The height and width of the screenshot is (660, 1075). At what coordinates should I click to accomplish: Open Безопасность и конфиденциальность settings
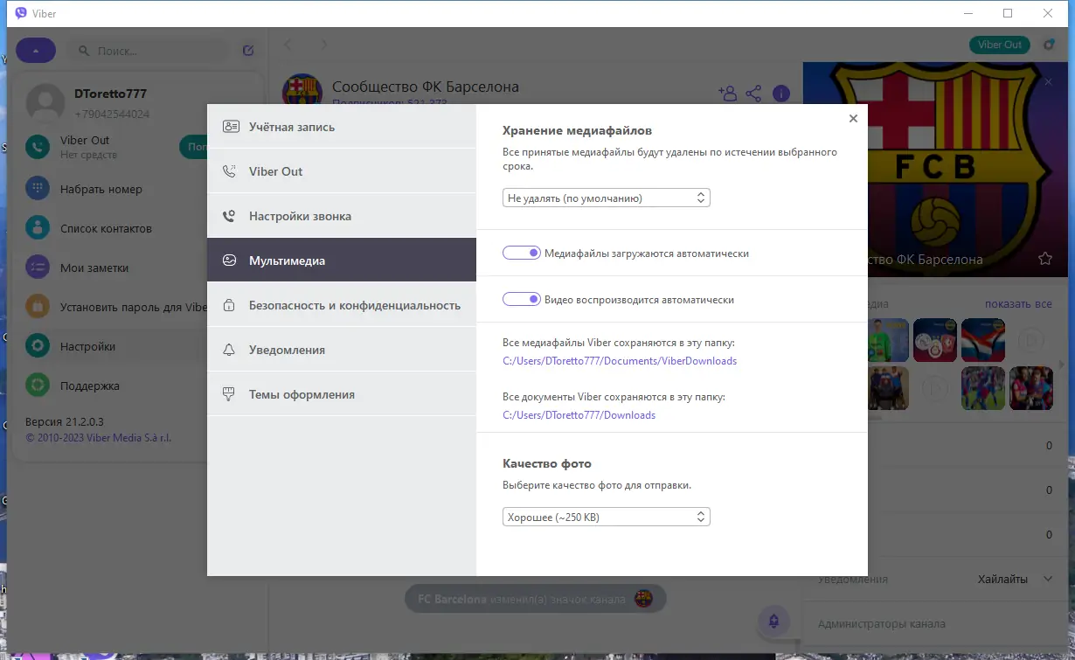point(342,305)
